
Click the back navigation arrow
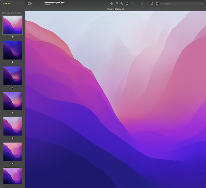[x=36, y=4]
